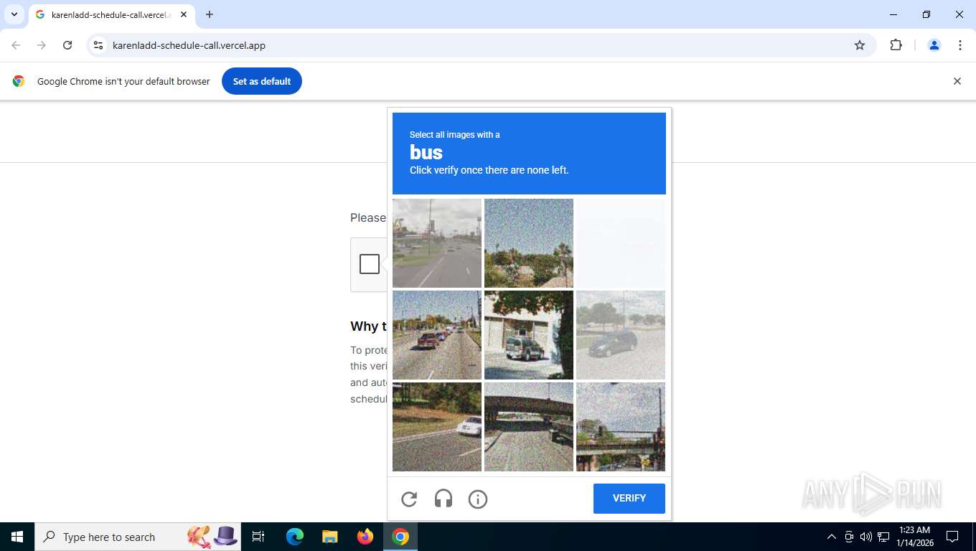Click the Meet Now camera tray icon

pyautogui.click(x=849, y=537)
